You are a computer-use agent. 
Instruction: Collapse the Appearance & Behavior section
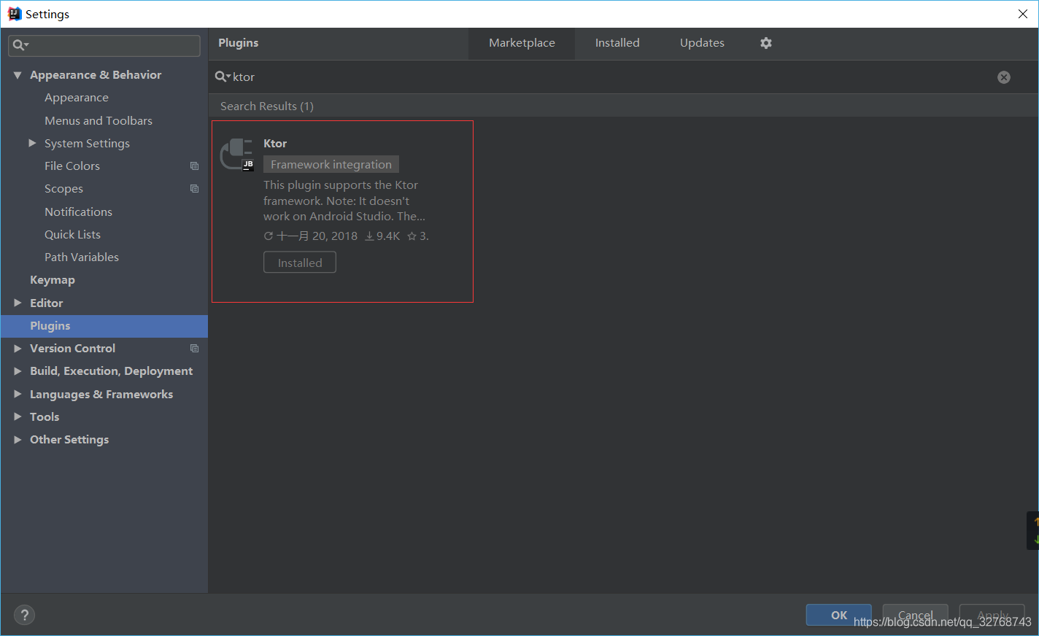(18, 75)
